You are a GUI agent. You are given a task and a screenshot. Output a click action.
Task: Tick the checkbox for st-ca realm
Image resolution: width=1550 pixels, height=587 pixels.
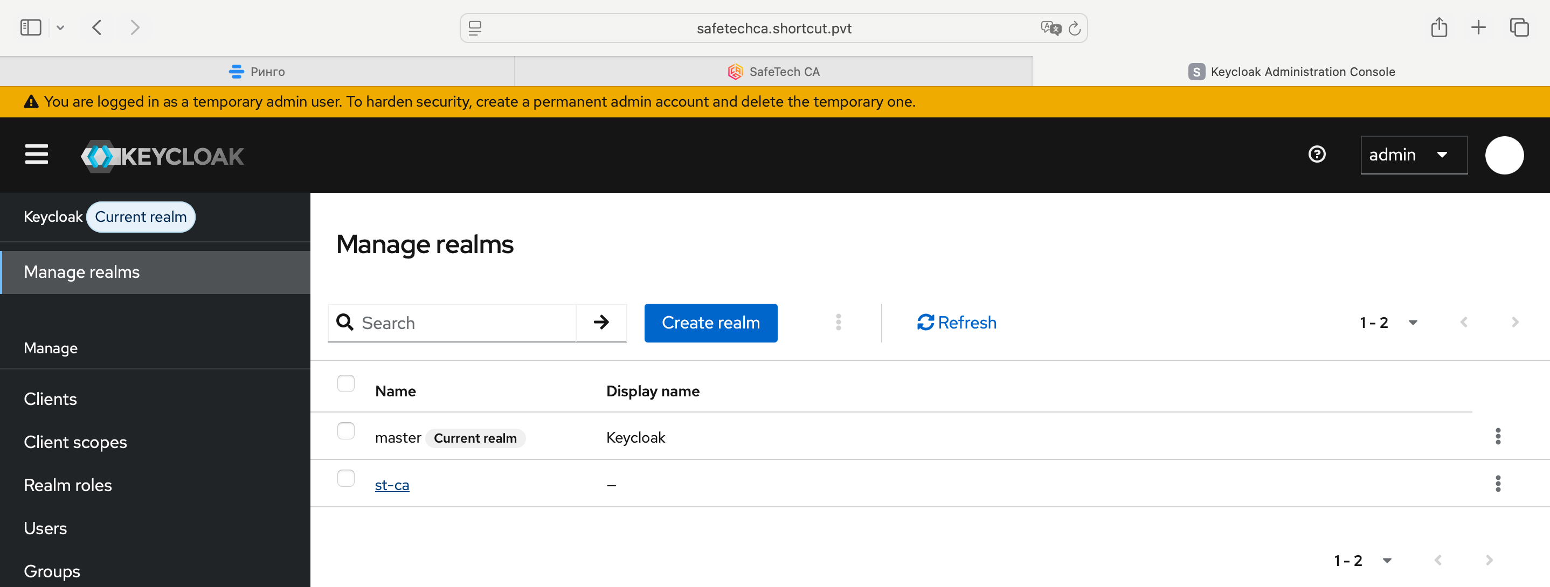[x=346, y=478]
